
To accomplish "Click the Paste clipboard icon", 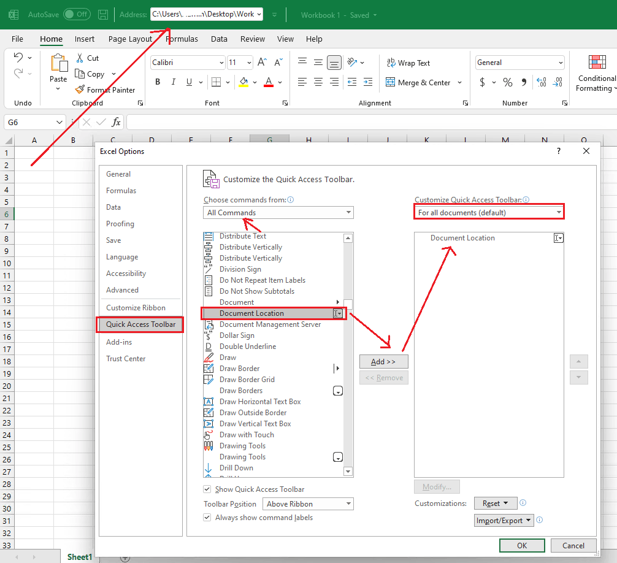I will [x=59, y=63].
